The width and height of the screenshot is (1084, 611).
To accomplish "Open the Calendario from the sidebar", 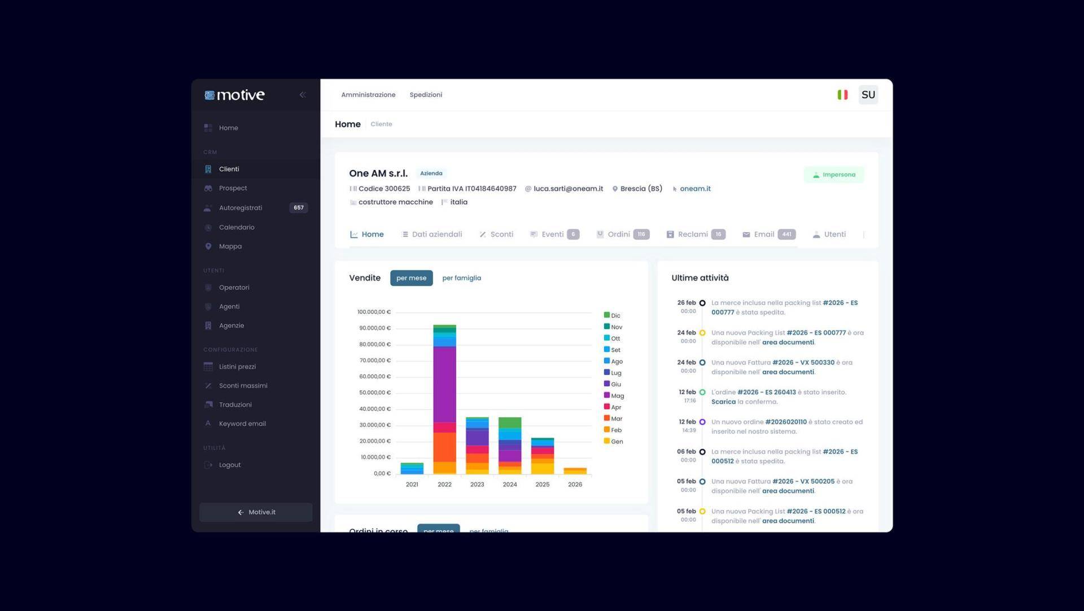I will tap(237, 227).
